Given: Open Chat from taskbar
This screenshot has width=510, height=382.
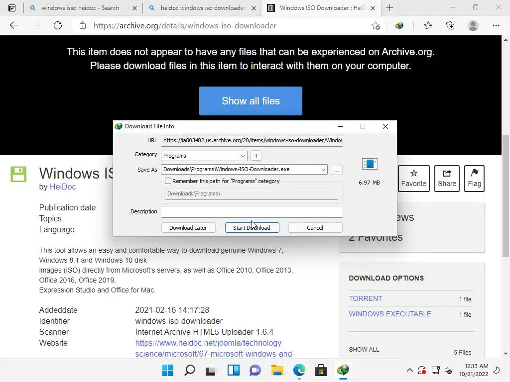Looking at the screenshot, I should coord(255,370).
